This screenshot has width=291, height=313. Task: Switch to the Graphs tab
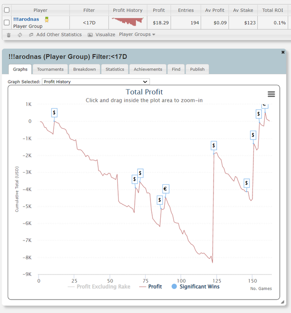[x=20, y=69]
